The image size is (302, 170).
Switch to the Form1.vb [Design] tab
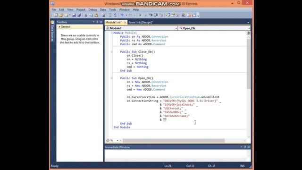coord(141,23)
